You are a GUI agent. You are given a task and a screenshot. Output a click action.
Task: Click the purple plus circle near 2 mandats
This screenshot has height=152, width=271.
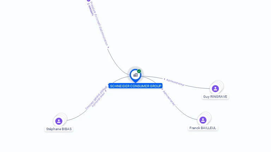pyautogui.click(x=89, y=0)
